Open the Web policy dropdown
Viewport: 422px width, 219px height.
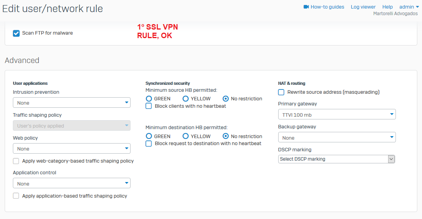coord(72,149)
